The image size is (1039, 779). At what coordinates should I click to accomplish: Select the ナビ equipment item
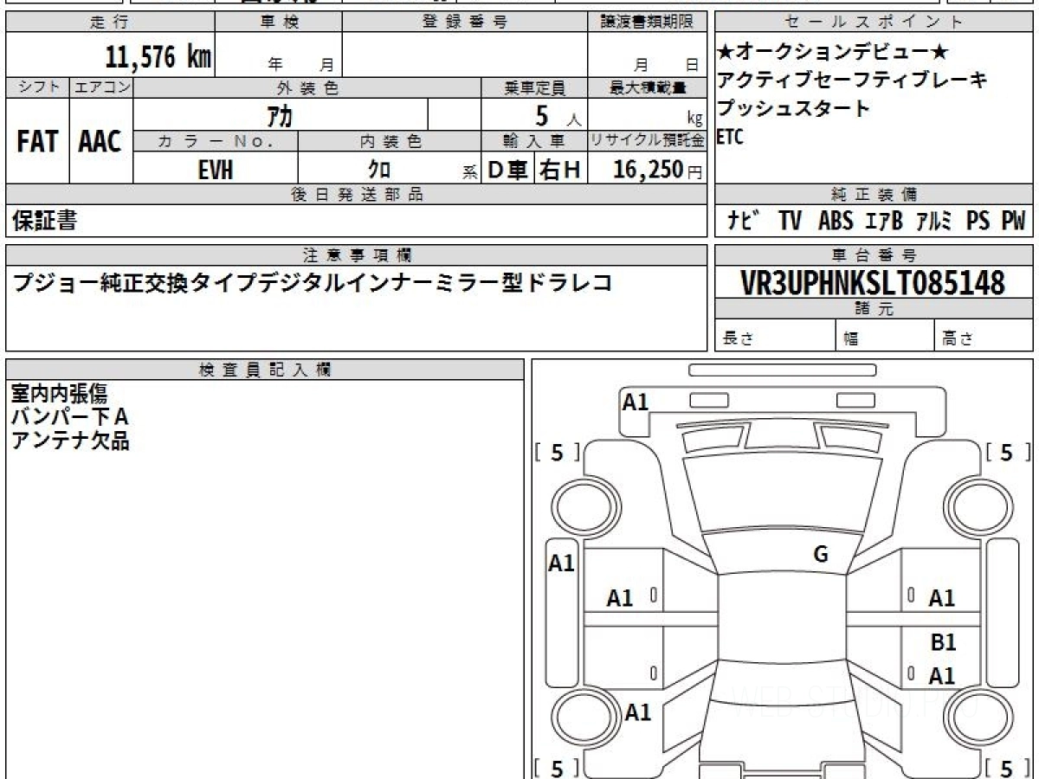(743, 222)
